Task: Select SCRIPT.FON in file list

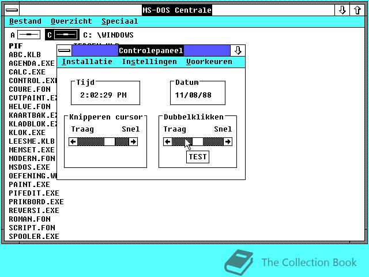Action: [x=32, y=228]
